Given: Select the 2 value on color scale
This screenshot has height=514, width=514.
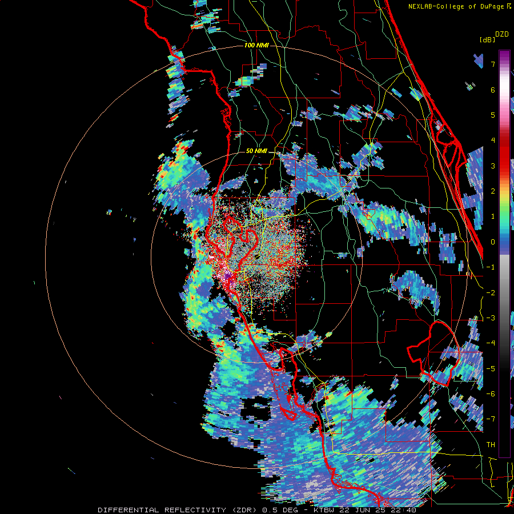Looking at the screenshot, I should (493, 191).
